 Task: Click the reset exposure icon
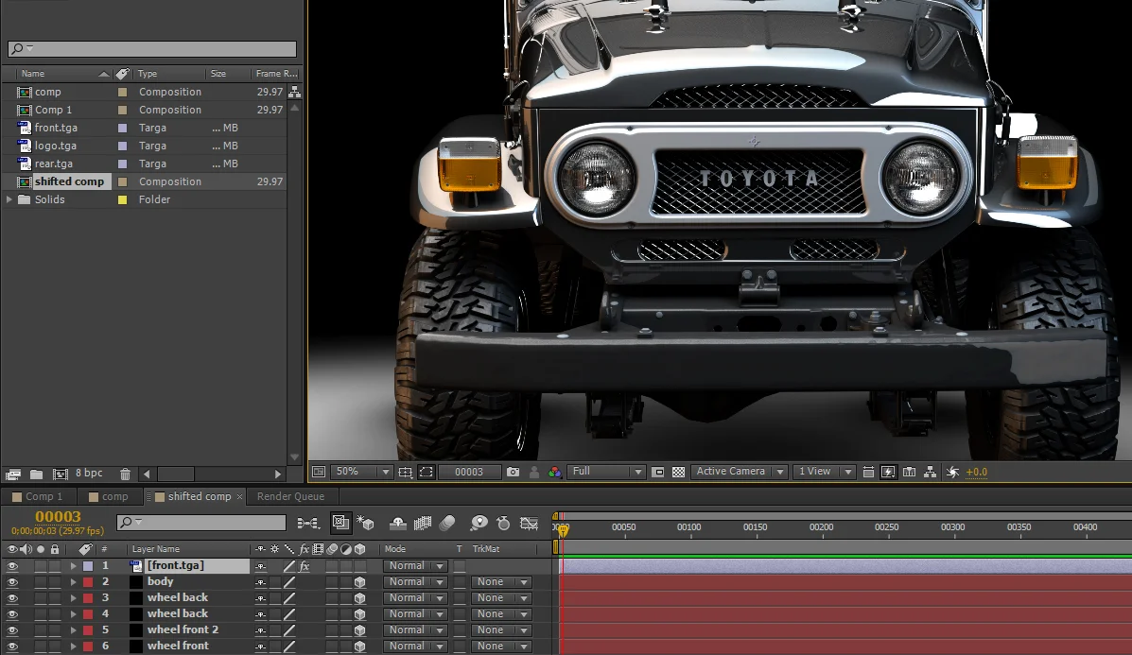coord(952,472)
